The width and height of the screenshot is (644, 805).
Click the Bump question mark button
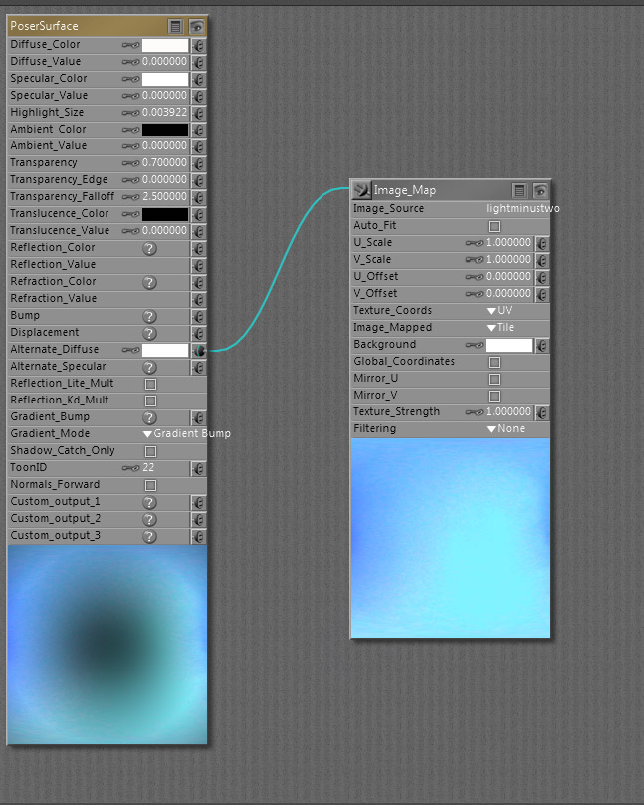click(x=149, y=316)
